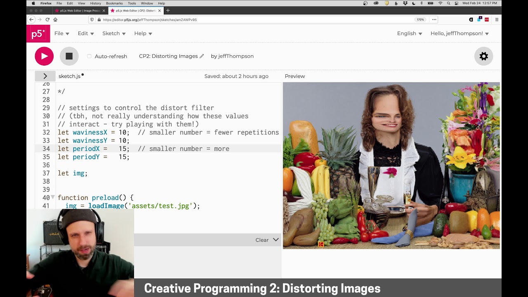Screen dimensions: 528x297
Task: Open the Bookmarks menu
Action: pyautogui.click(x=114, y=3)
